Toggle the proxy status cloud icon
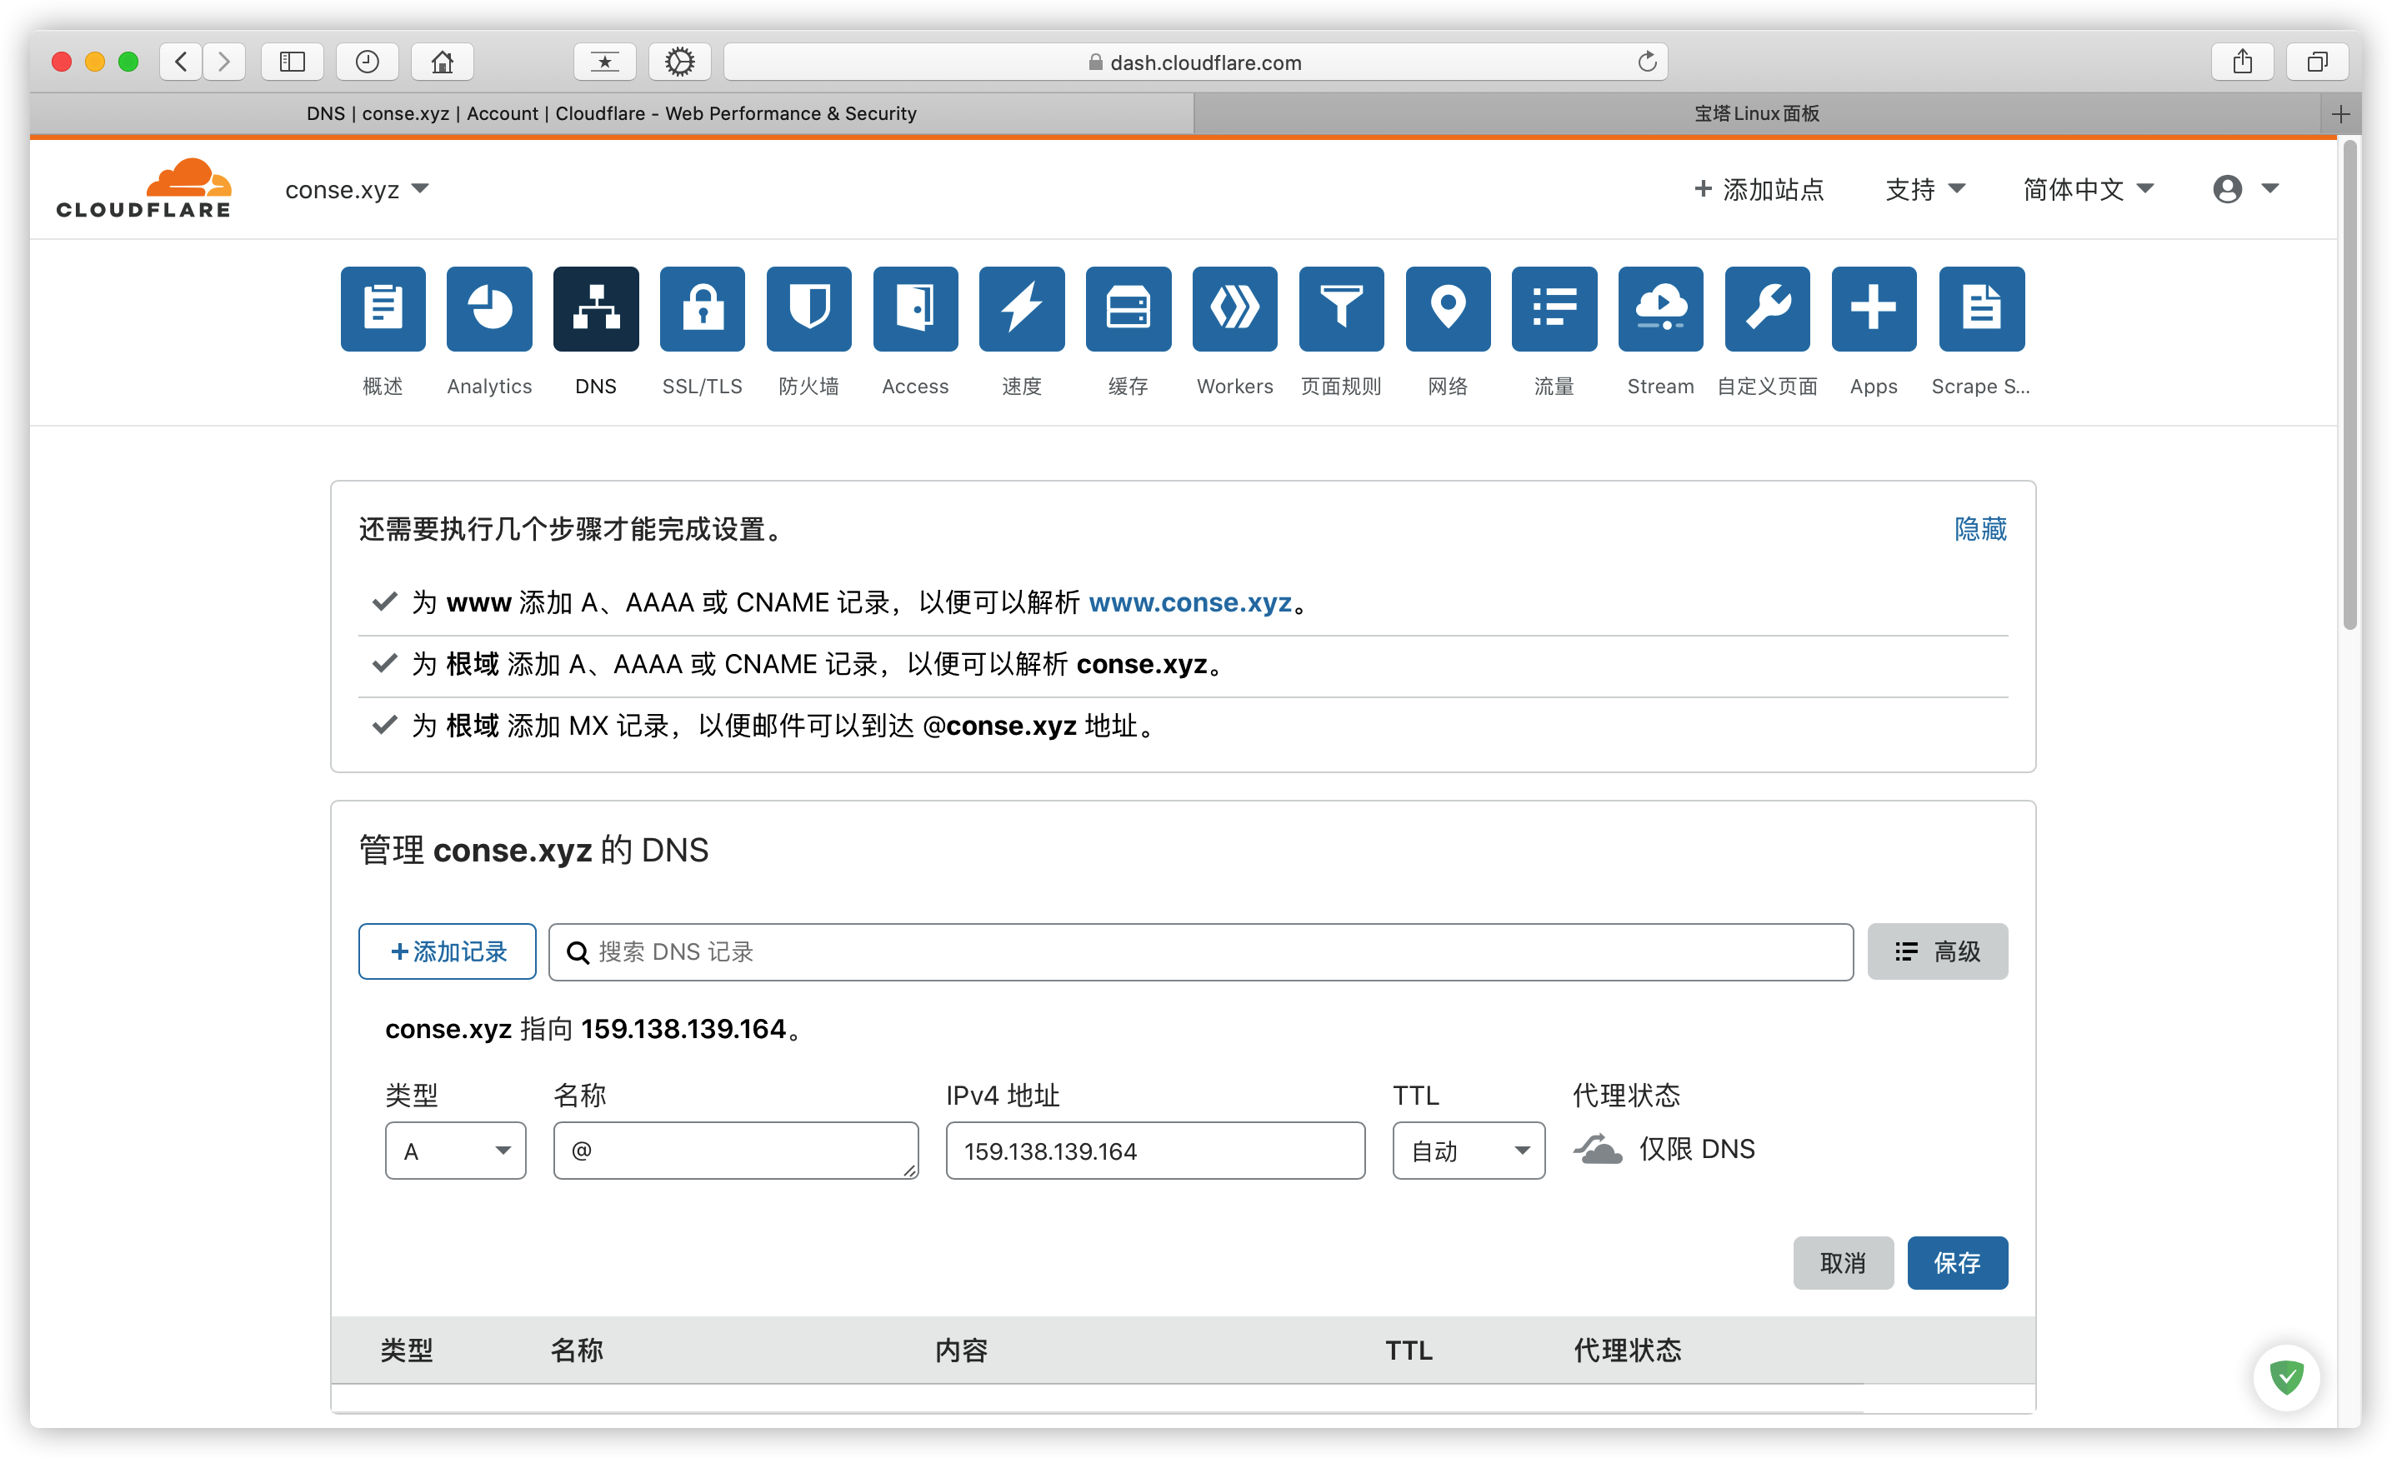2392x1458 pixels. pos(1597,1149)
